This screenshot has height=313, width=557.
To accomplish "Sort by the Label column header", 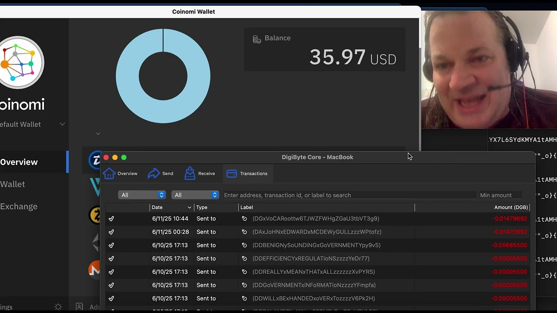I will click(326, 207).
